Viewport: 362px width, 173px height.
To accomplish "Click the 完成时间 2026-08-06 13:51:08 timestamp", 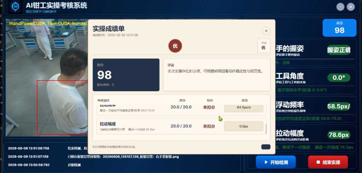I will tap(116, 35).
